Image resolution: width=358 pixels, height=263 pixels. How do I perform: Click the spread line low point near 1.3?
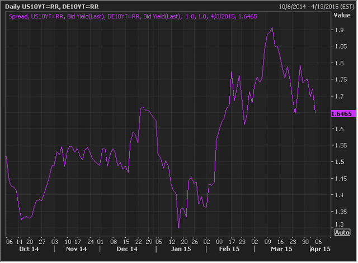[179, 228]
